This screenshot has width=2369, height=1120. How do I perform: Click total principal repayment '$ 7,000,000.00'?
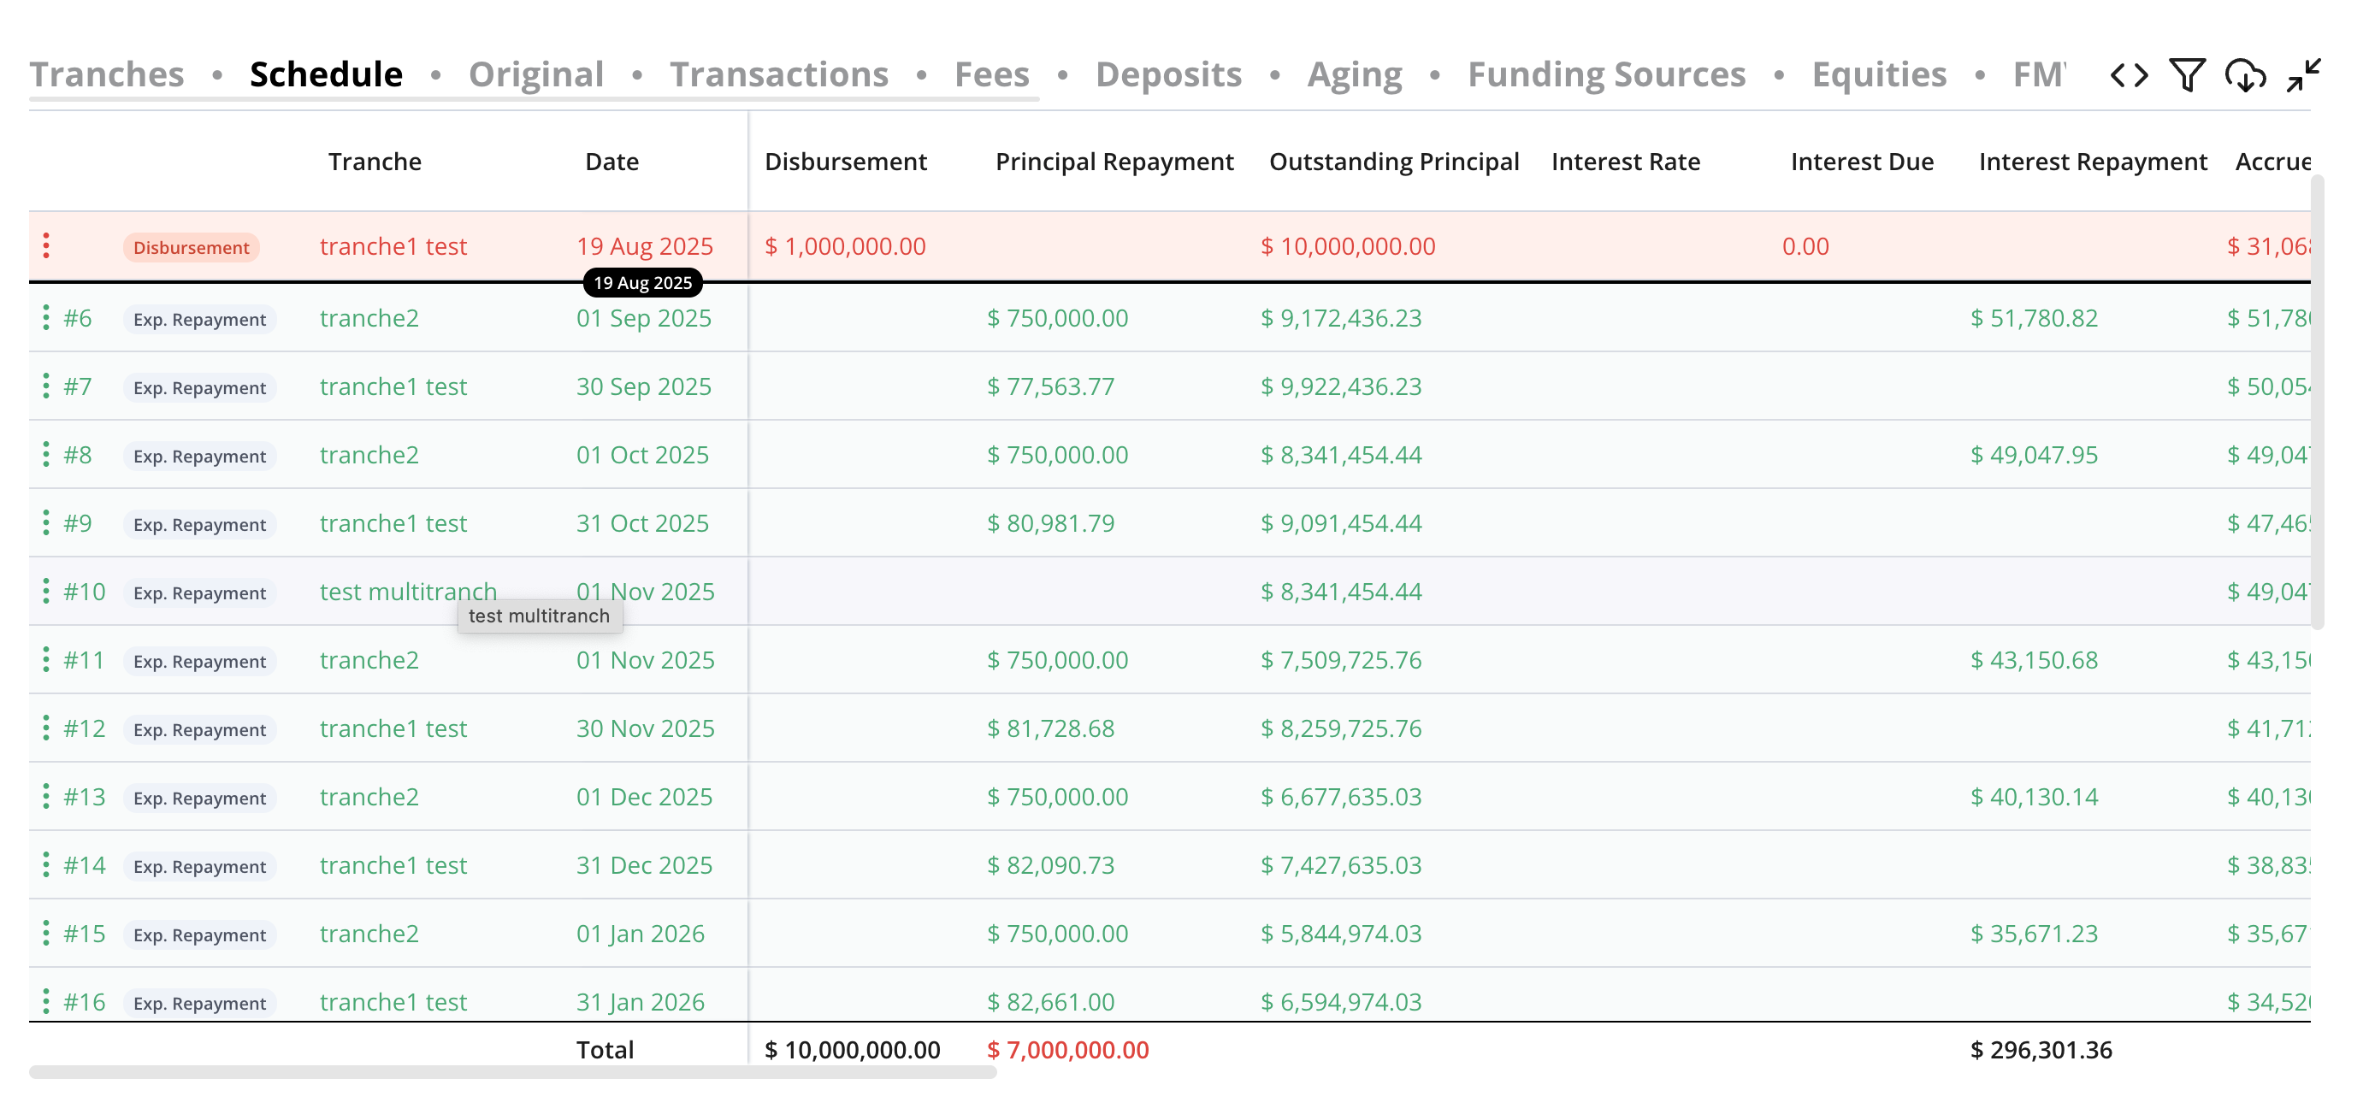1067,1050
